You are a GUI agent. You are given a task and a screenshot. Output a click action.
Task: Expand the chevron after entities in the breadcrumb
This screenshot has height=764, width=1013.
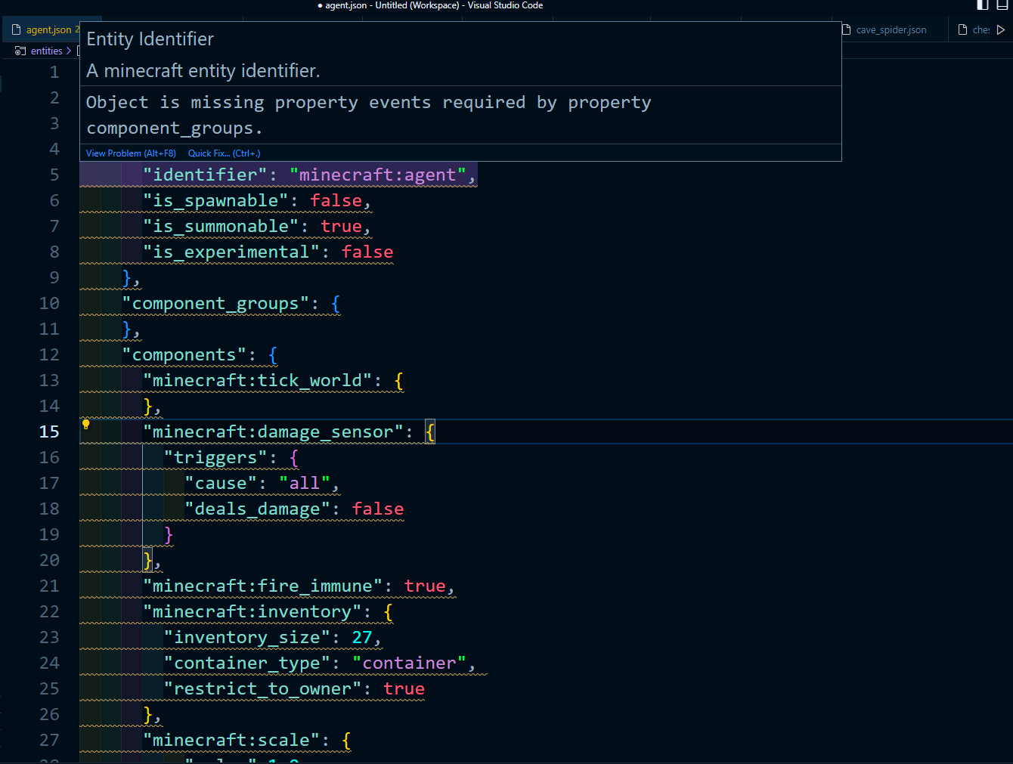pos(68,50)
